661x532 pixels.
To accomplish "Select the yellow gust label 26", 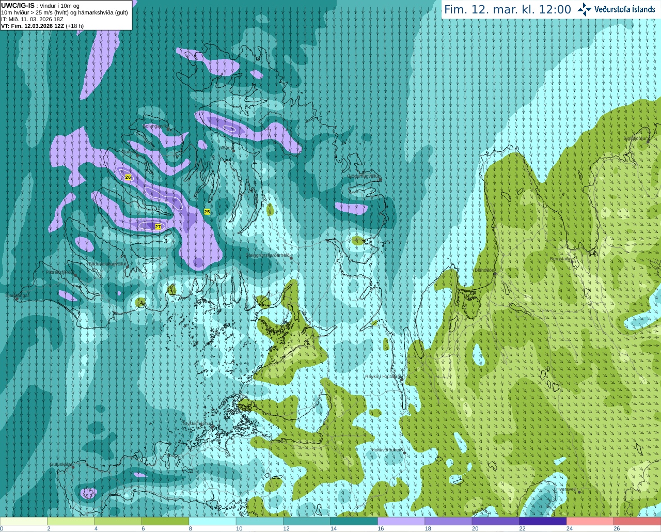I will pyautogui.click(x=128, y=177).
